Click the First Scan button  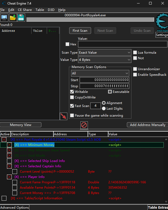click(x=80, y=31)
